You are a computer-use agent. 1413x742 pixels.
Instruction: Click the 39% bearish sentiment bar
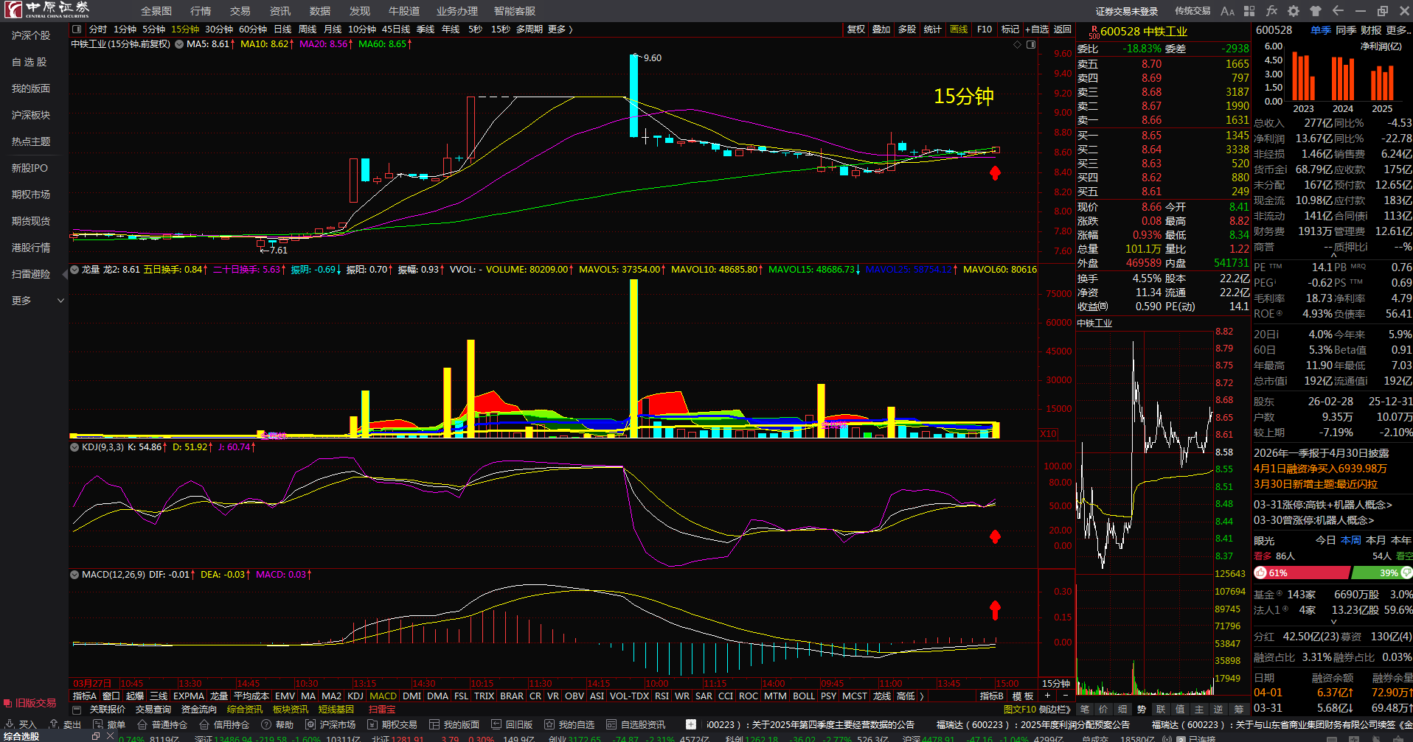(x=1381, y=573)
